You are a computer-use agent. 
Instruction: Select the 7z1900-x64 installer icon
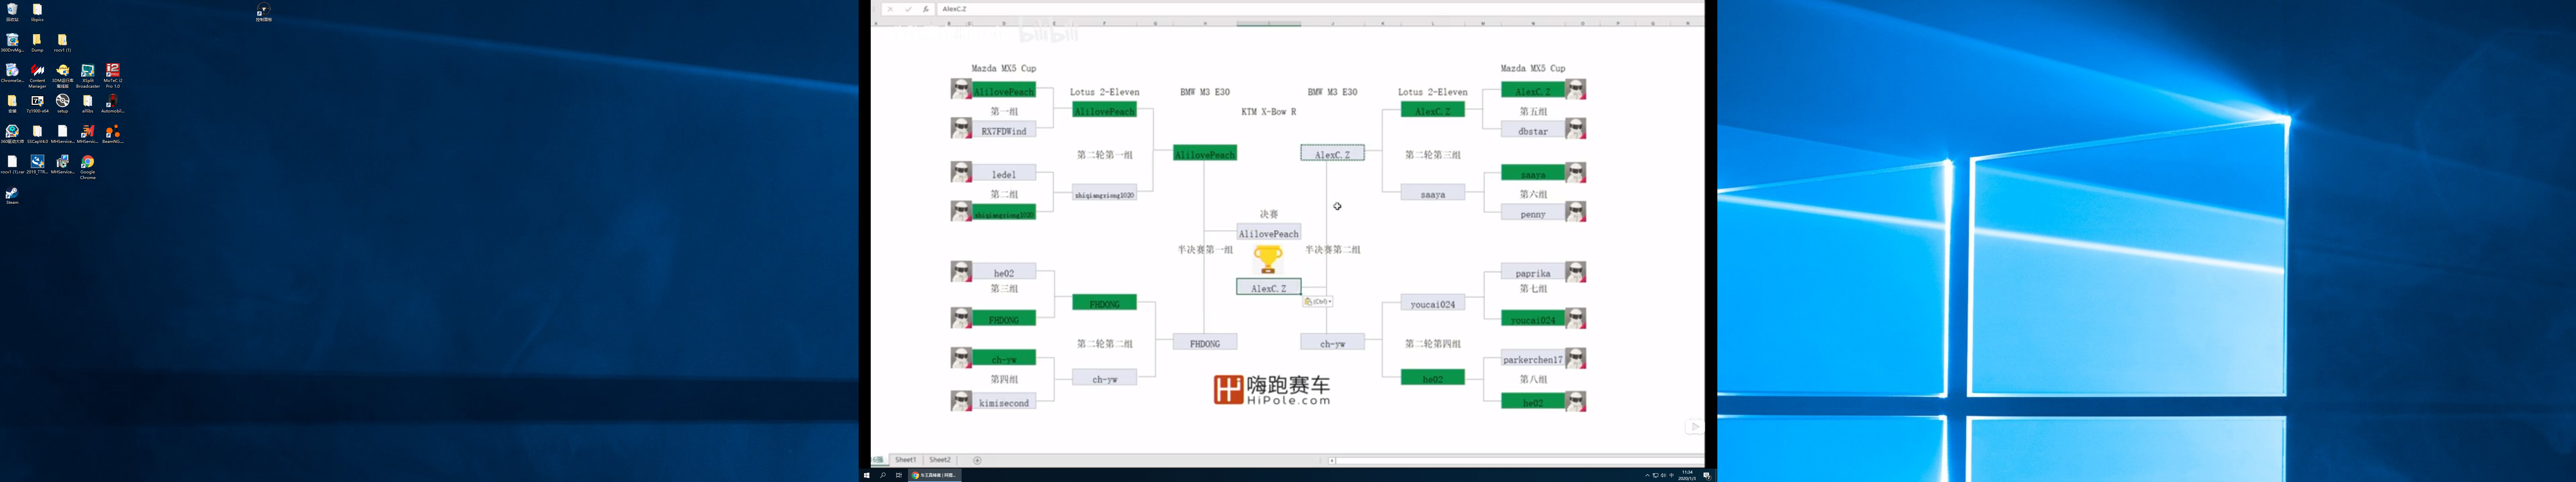pos(37,104)
